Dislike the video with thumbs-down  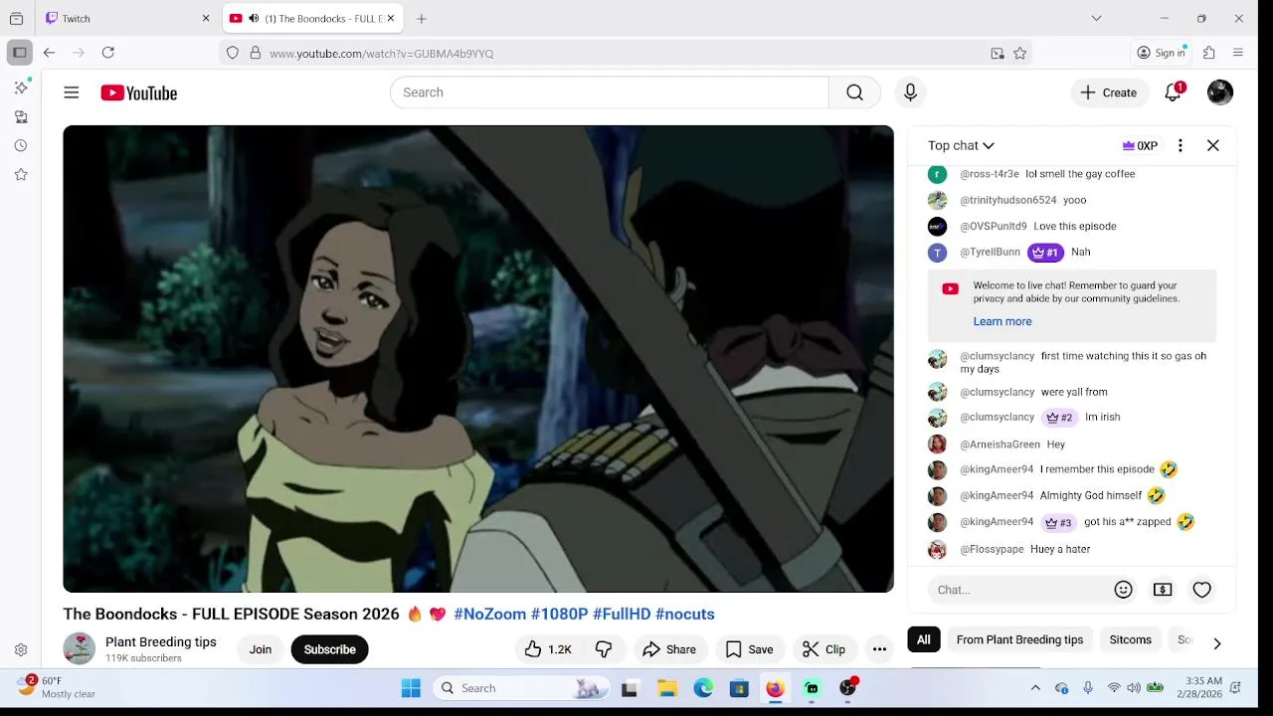(604, 649)
